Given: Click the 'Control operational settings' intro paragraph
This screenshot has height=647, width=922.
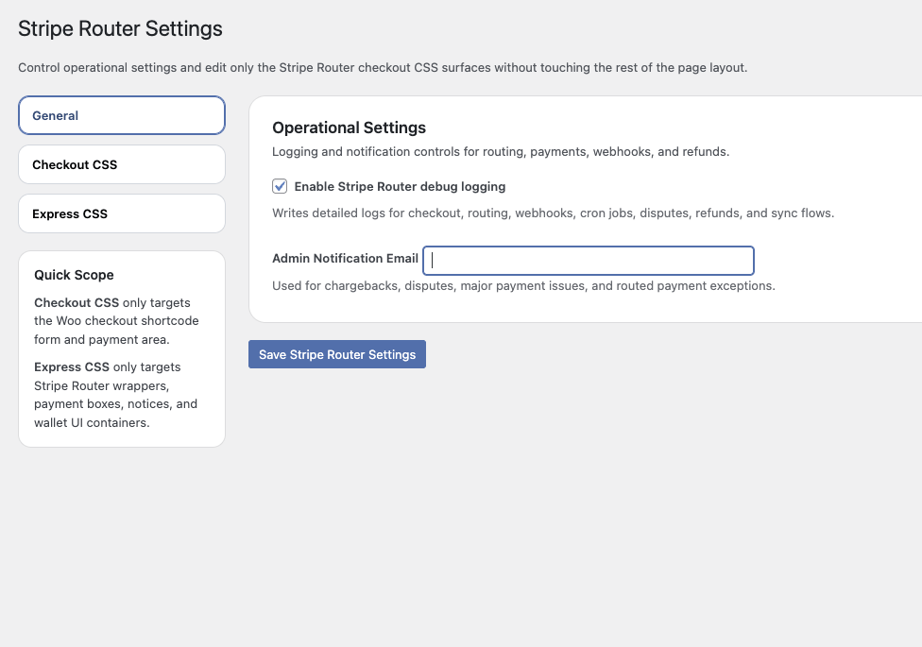Looking at the screenshot, I should pos(383,68).
